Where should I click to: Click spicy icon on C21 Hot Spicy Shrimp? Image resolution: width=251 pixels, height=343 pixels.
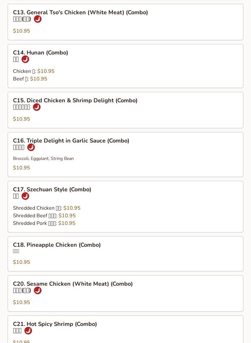tap(28, 331)
